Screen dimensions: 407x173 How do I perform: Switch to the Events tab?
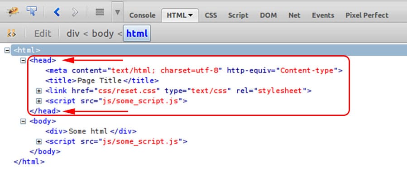(x=323, y=15)
